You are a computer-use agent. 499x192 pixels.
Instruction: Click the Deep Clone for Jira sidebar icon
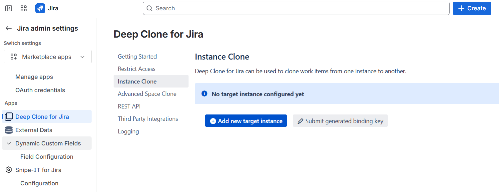click(9, 117)
